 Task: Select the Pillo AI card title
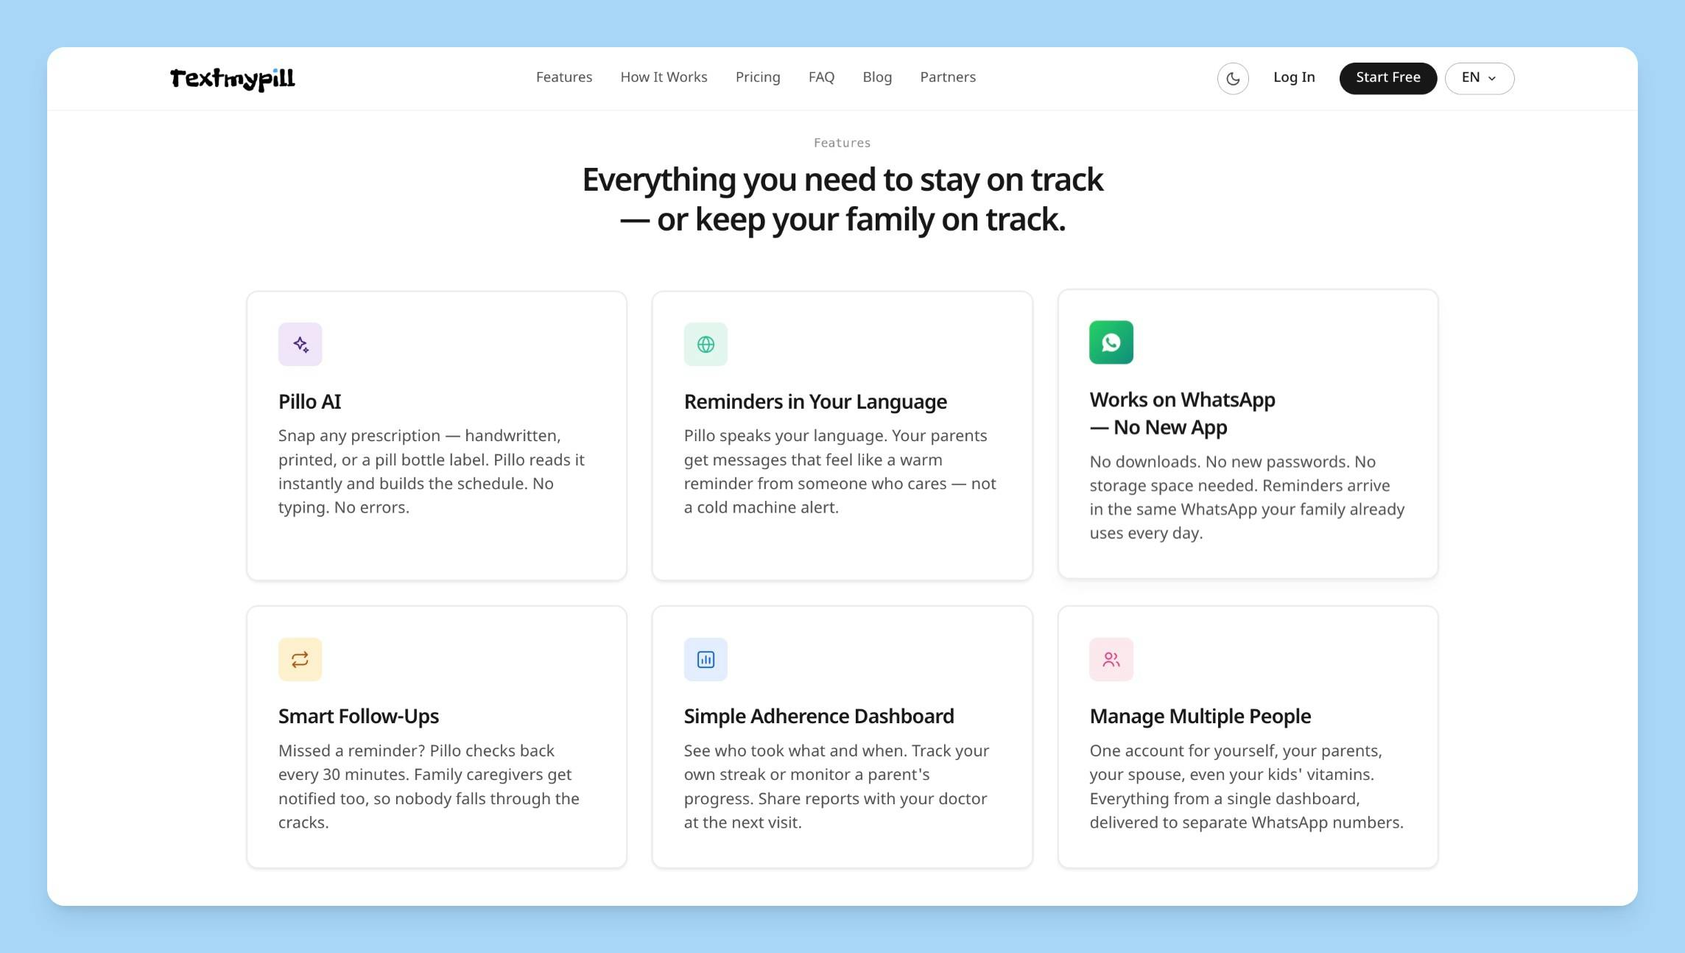(310, 402)
